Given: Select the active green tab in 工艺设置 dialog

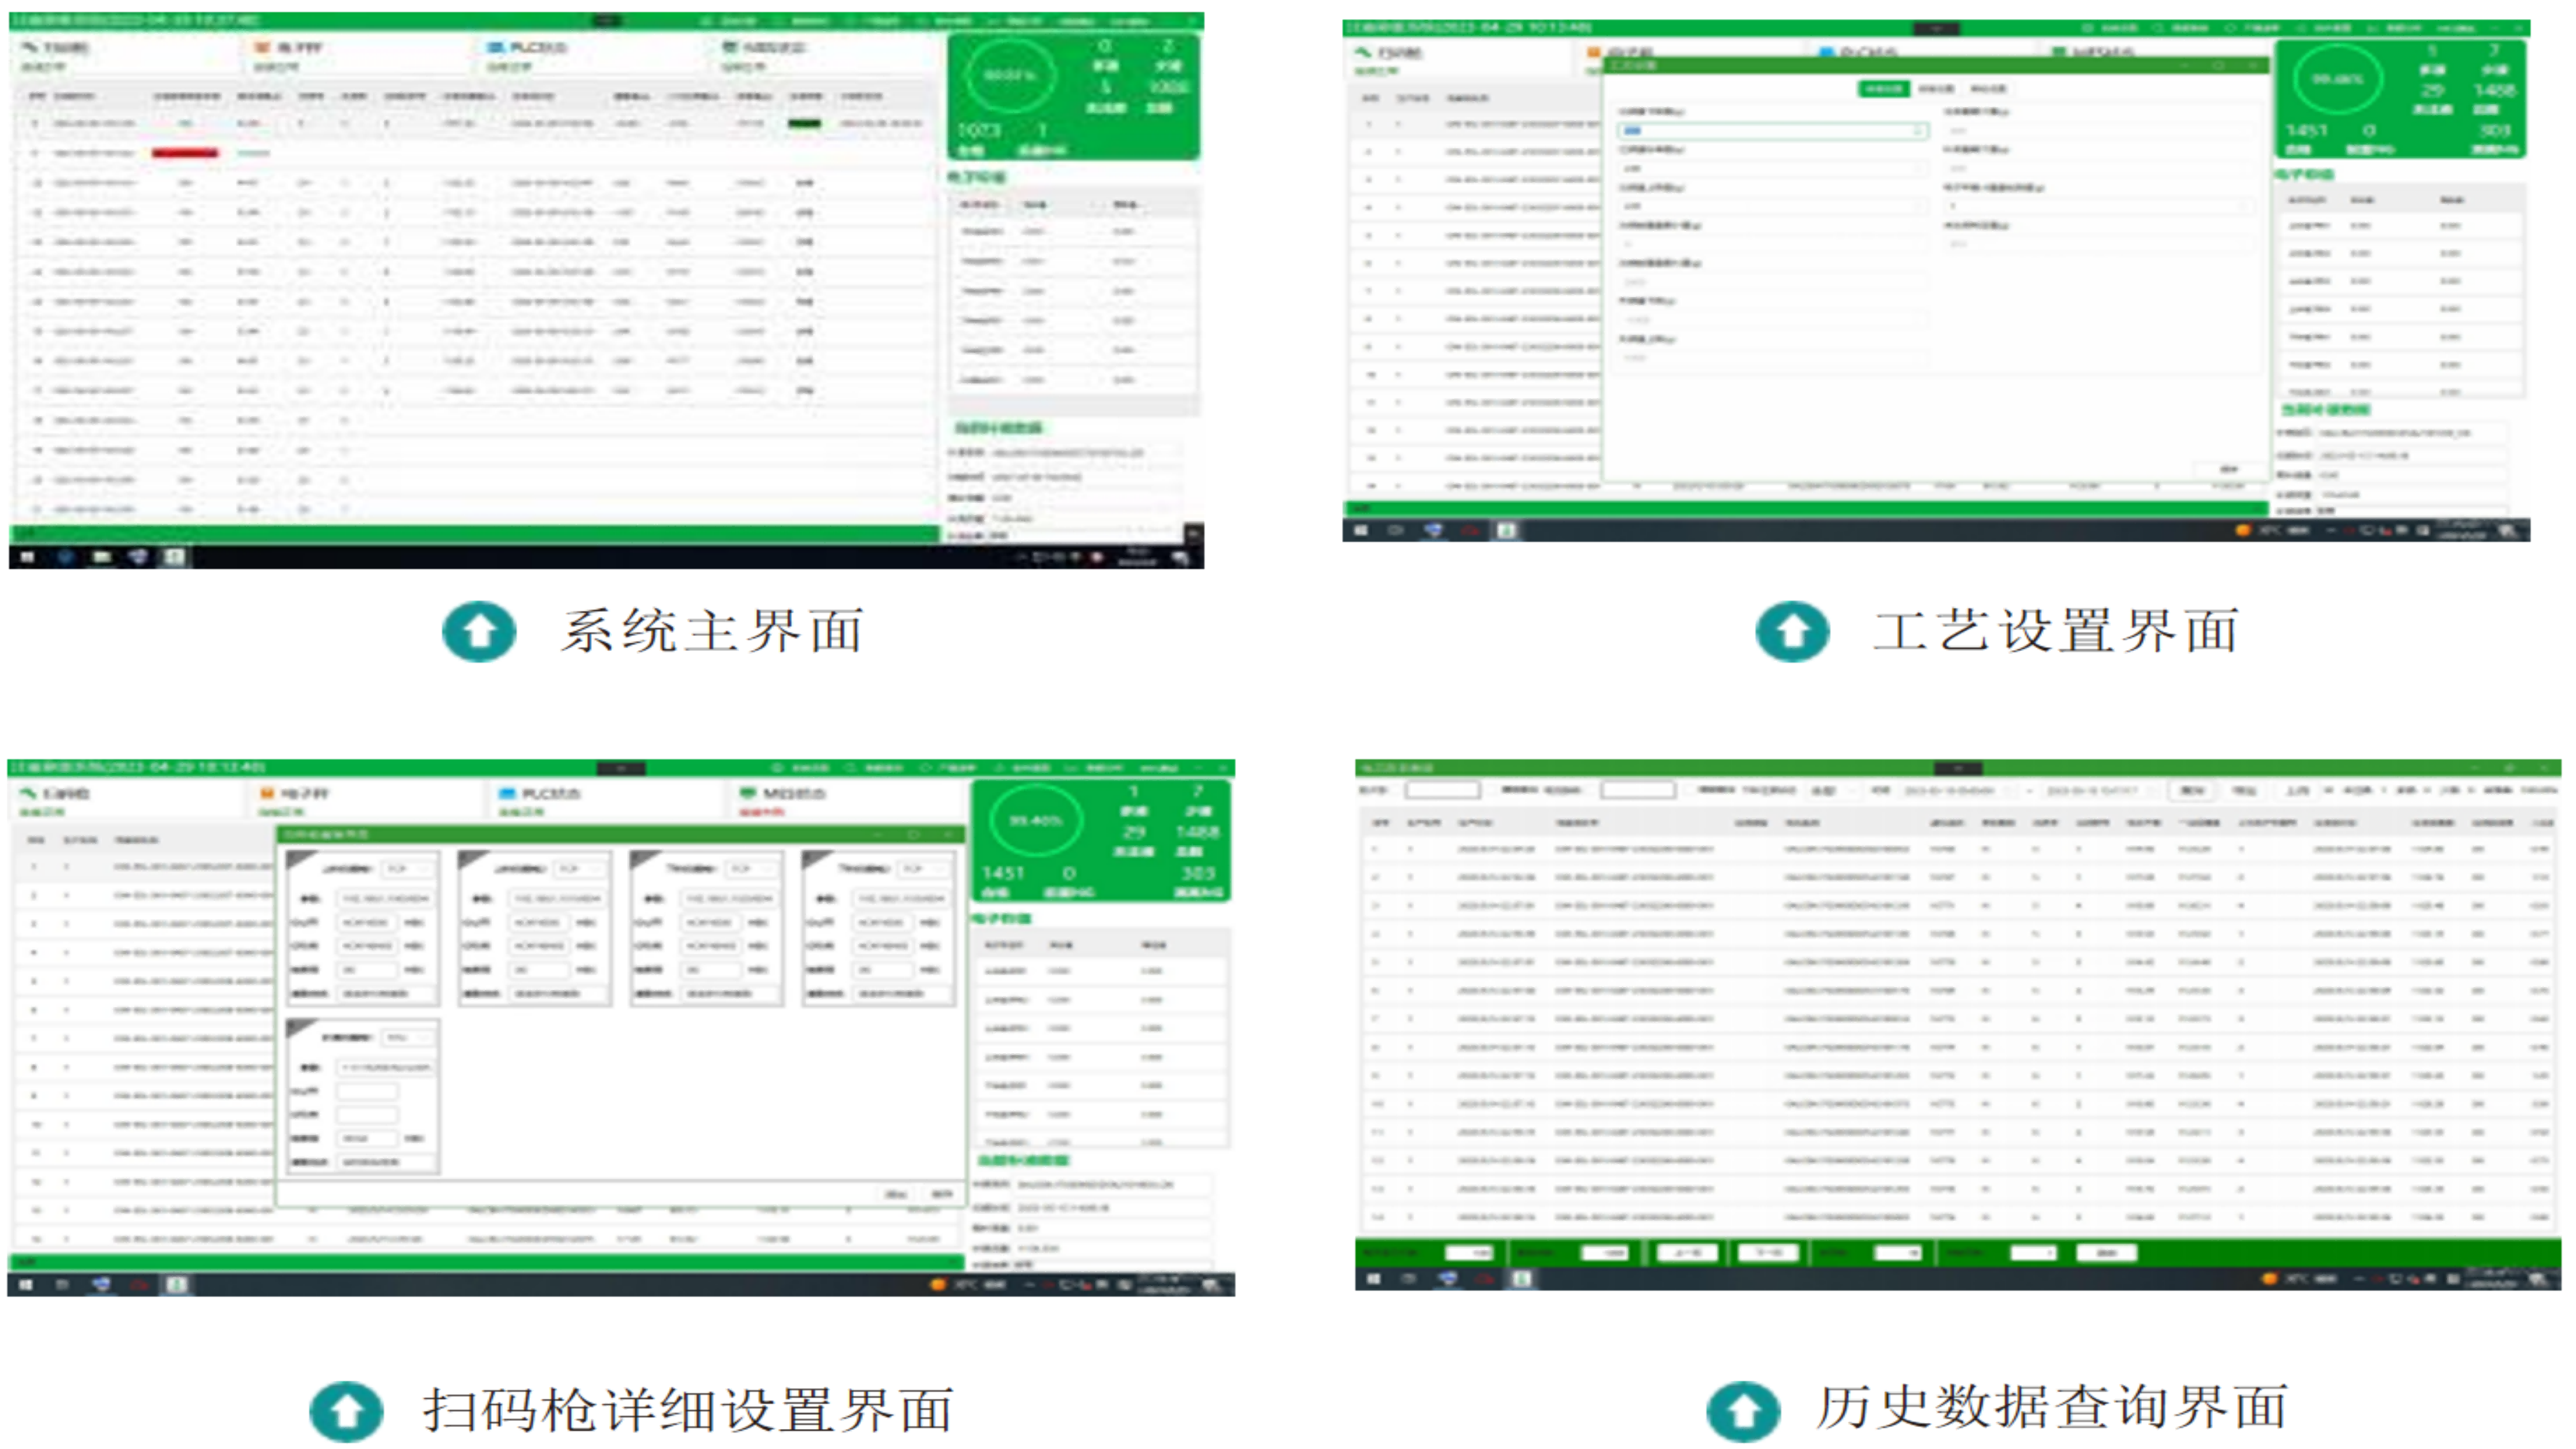Looking at the screenshot, I should click(x=1883, y=89).
